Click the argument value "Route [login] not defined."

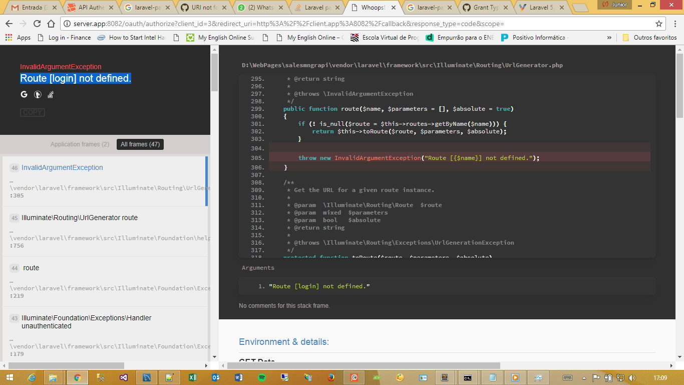coord(319,286)
